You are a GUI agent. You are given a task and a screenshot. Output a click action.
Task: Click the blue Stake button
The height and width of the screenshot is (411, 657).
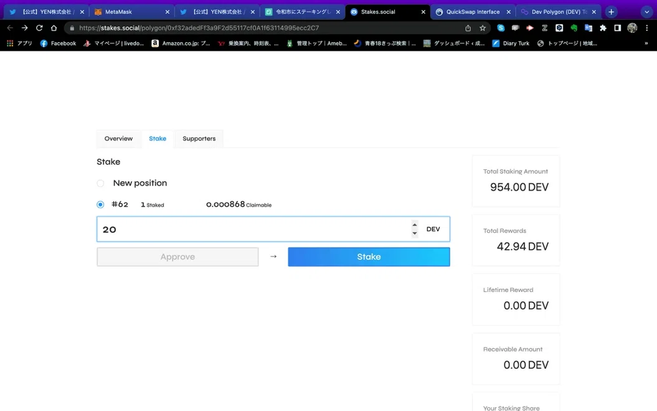pos(369,257)
